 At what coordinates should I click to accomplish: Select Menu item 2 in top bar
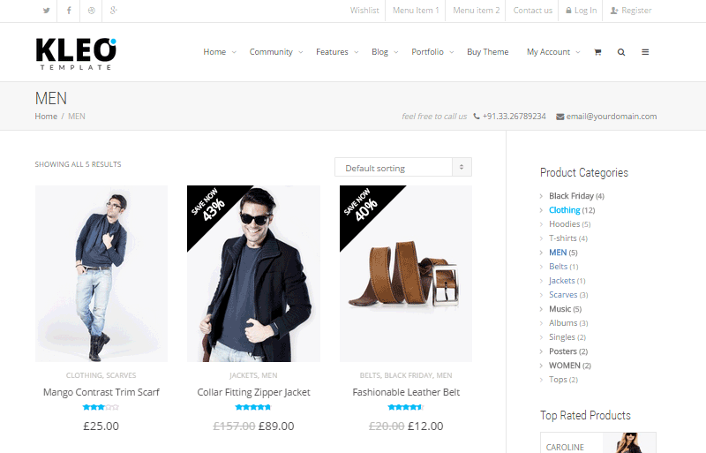476,11
